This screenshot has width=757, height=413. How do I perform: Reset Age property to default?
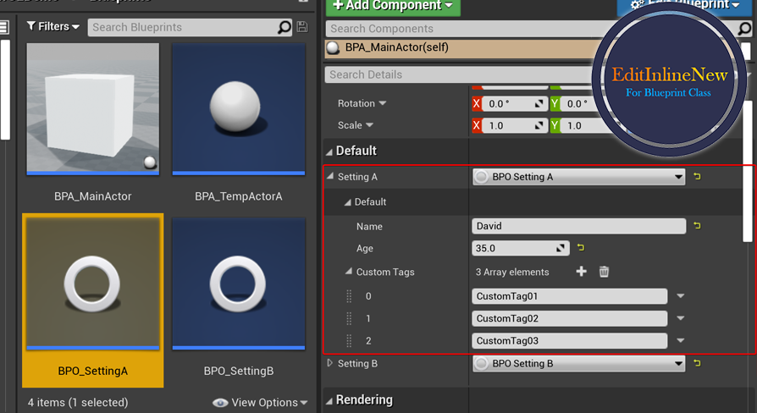[581, 247]
